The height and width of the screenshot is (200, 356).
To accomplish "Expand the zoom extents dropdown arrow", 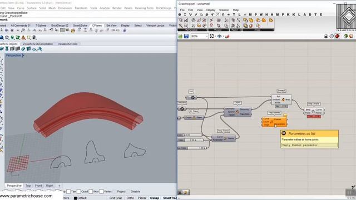I will (215, 36).
